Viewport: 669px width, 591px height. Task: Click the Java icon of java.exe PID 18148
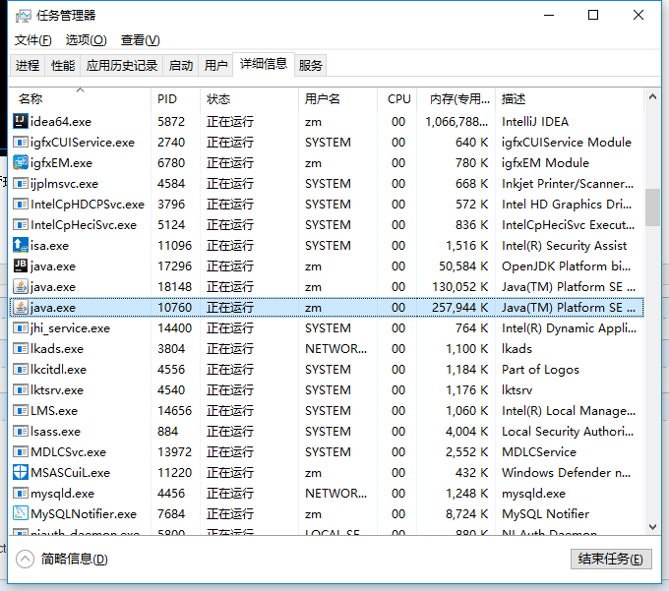21,286
